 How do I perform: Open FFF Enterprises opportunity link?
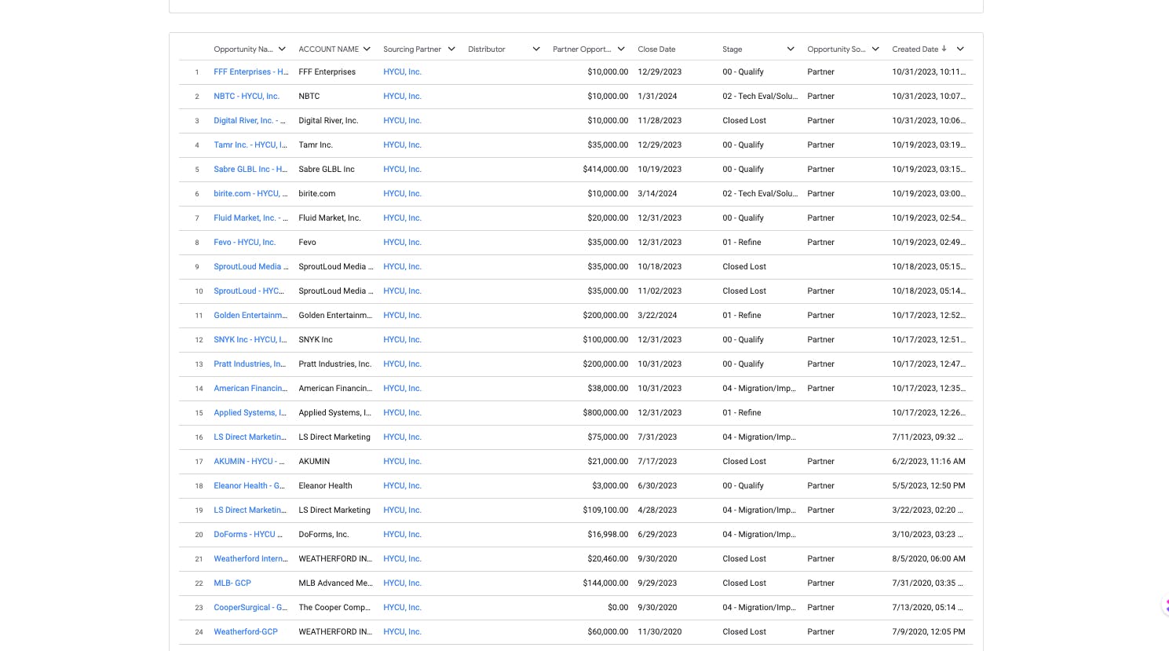point(251,71)
